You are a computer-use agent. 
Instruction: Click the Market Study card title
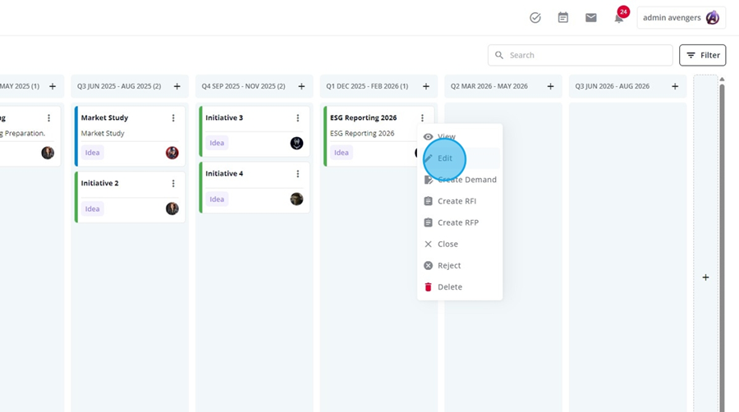tap(104, 117)
